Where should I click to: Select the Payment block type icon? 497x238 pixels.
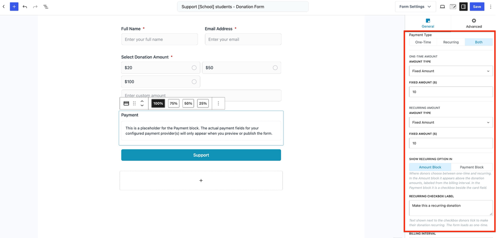click(126, 104)
